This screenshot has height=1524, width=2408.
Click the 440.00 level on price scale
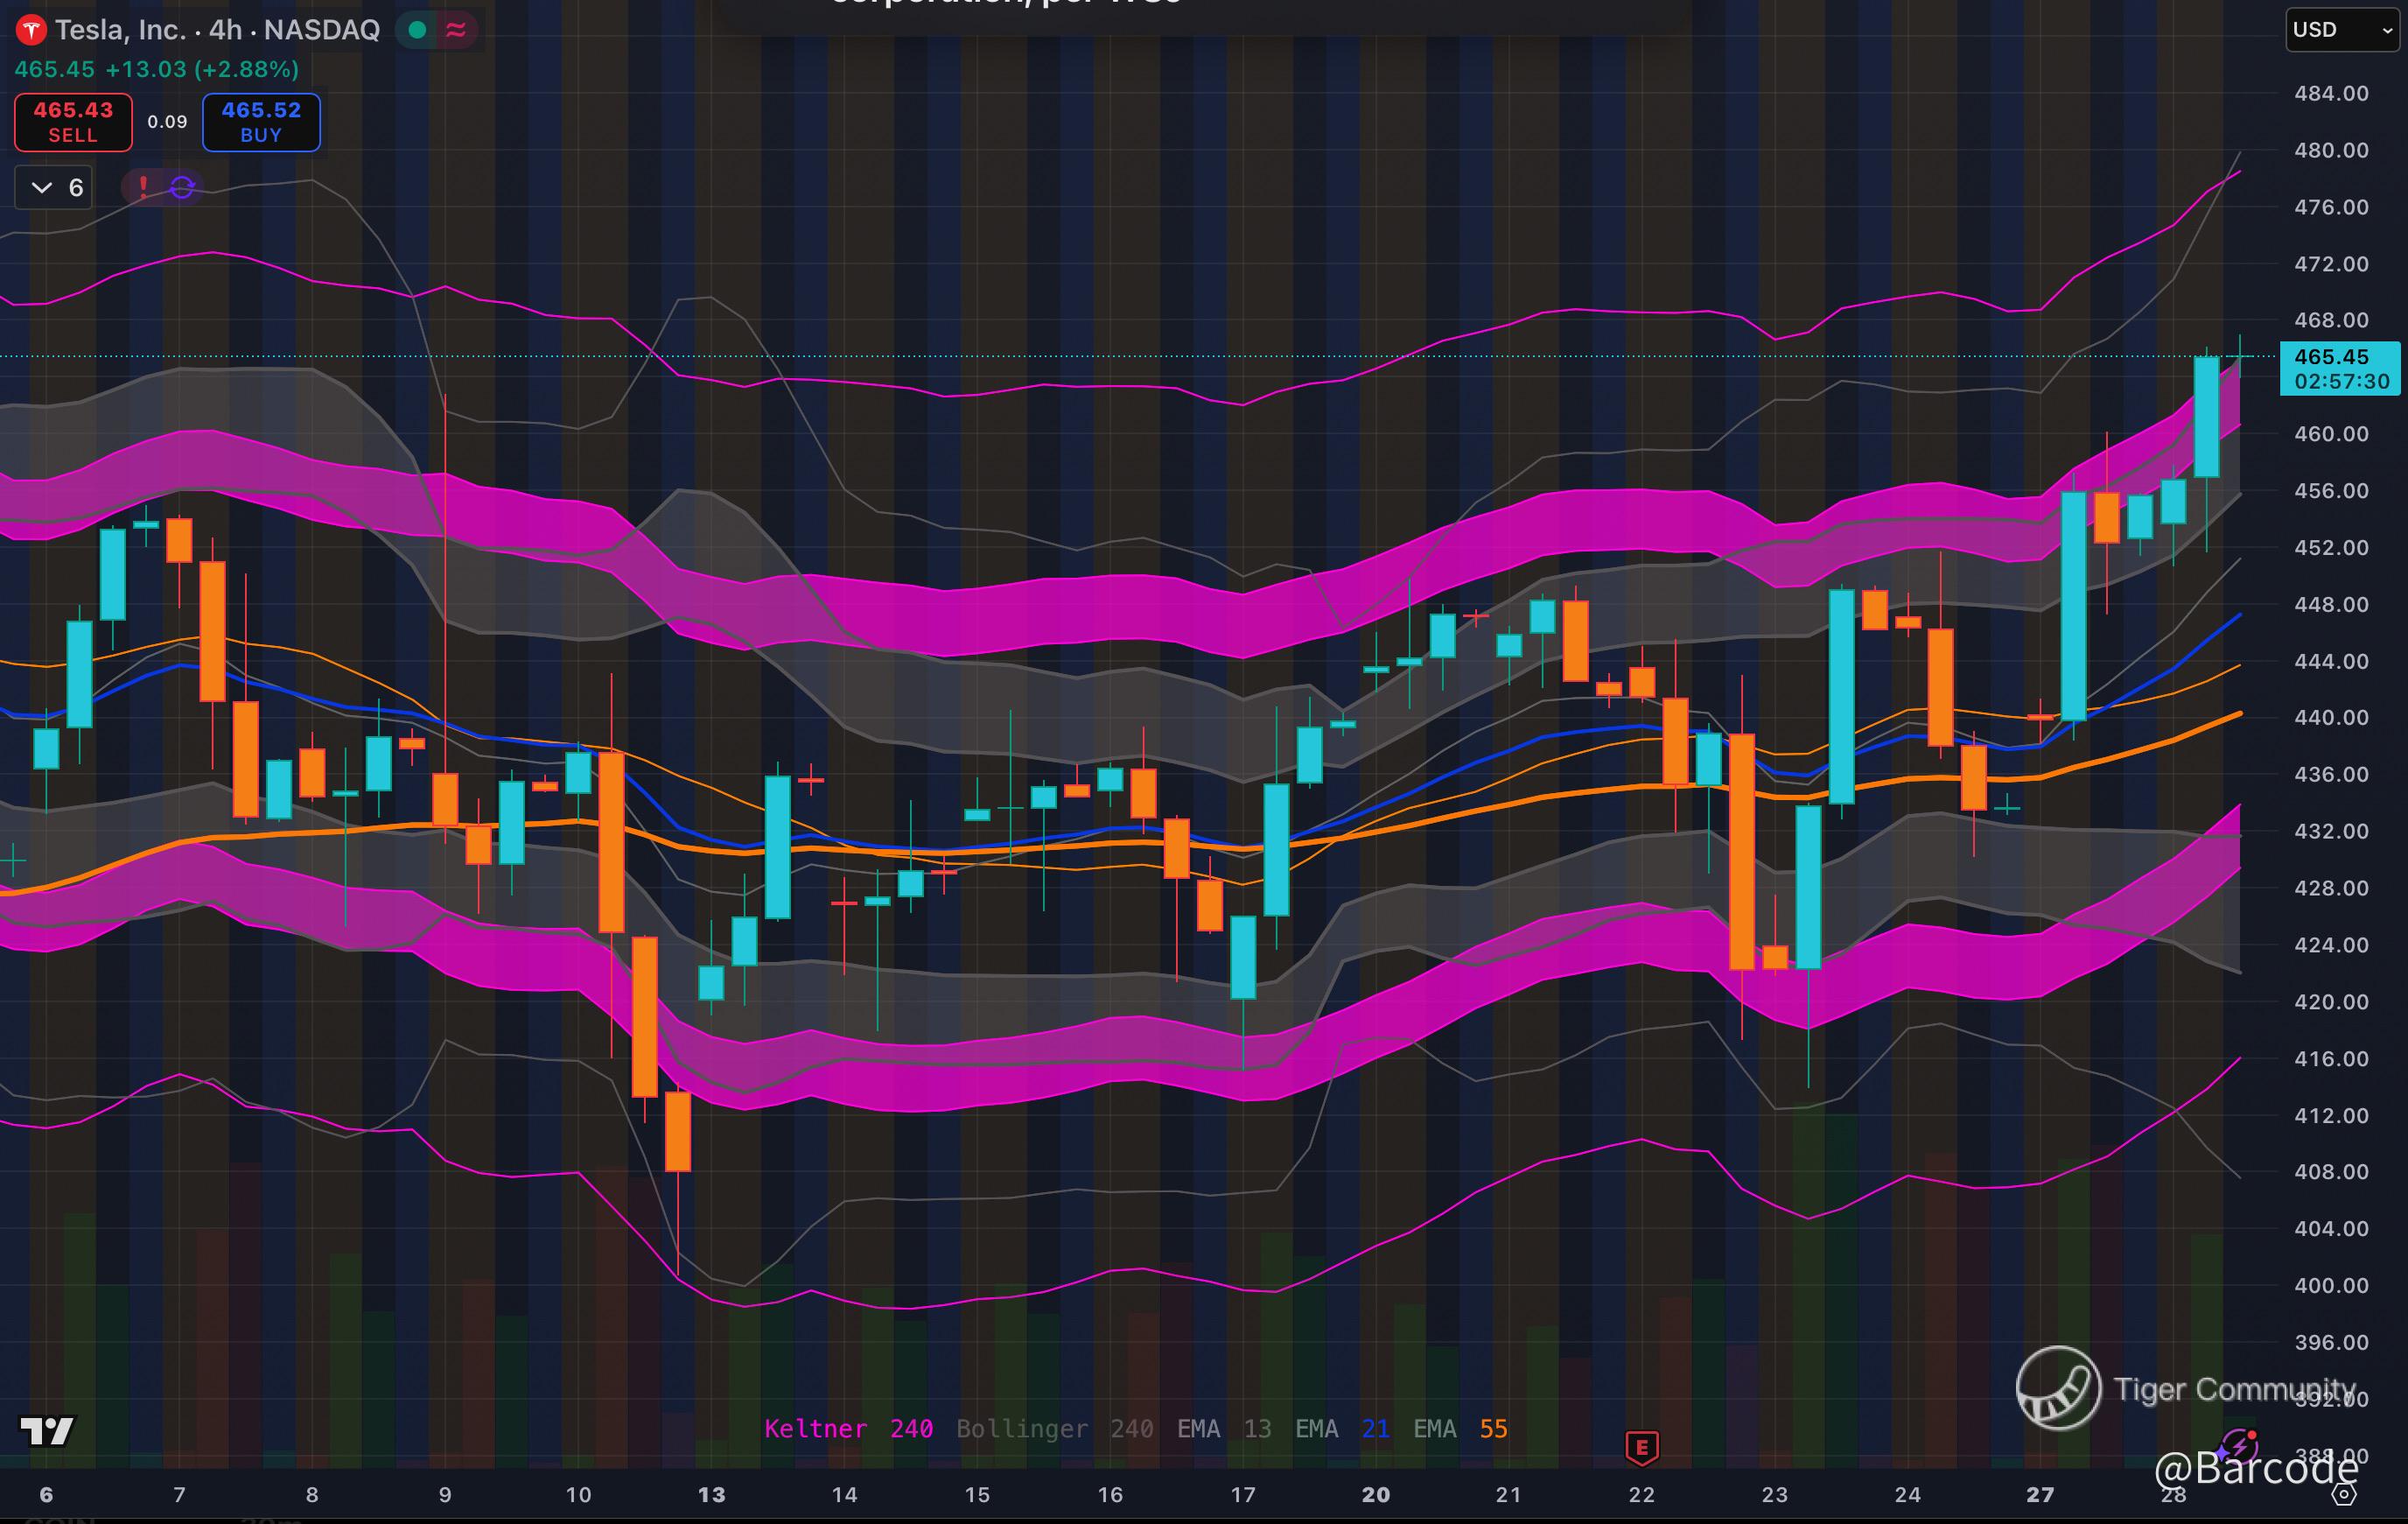coord(2330,718)
